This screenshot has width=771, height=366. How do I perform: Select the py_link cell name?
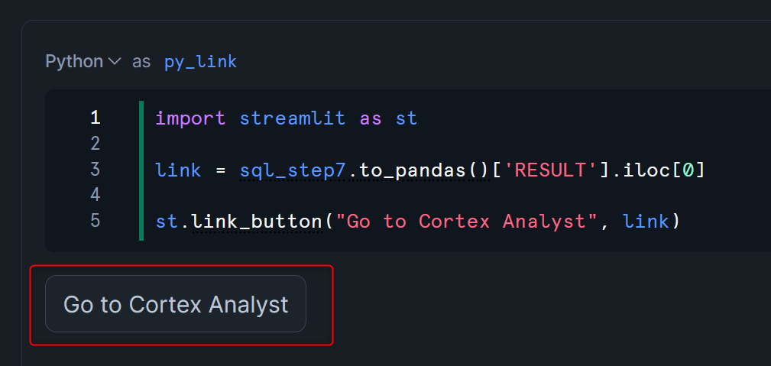point(201,62)
